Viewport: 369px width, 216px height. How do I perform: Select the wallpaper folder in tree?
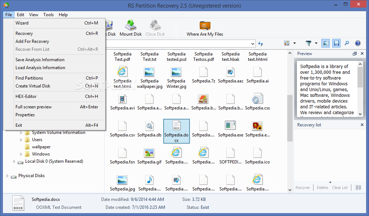[x=41, y=147]
